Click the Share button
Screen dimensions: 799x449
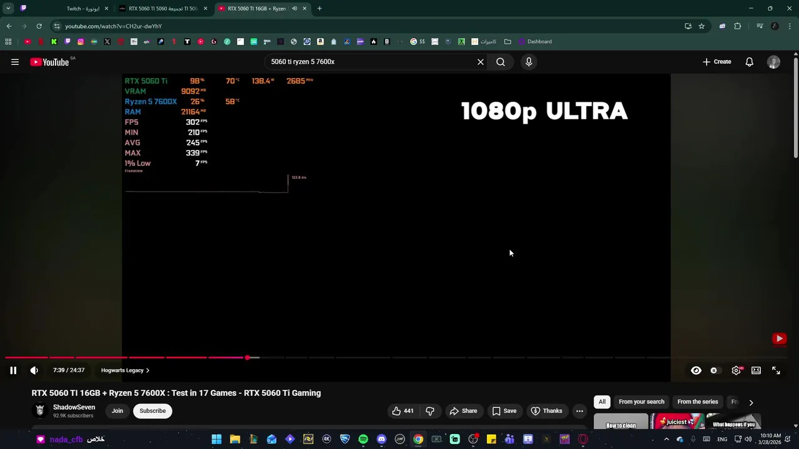tap(463, 411)
